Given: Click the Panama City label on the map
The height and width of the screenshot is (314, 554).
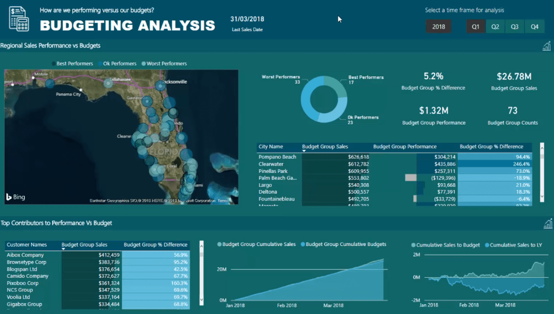Looking at the screenshot, I should [x=68, y=94].
